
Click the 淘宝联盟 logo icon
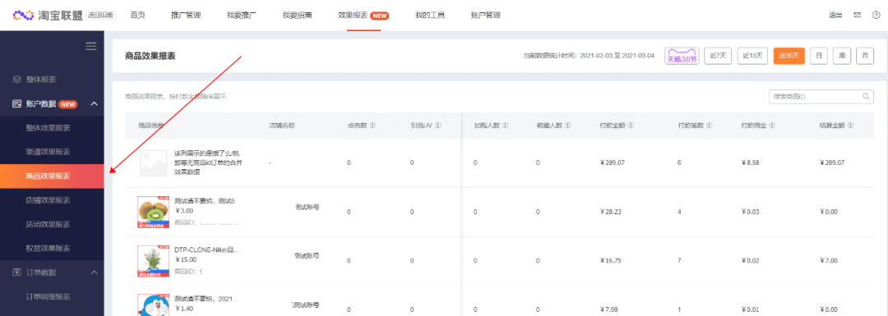pos(24,16)
